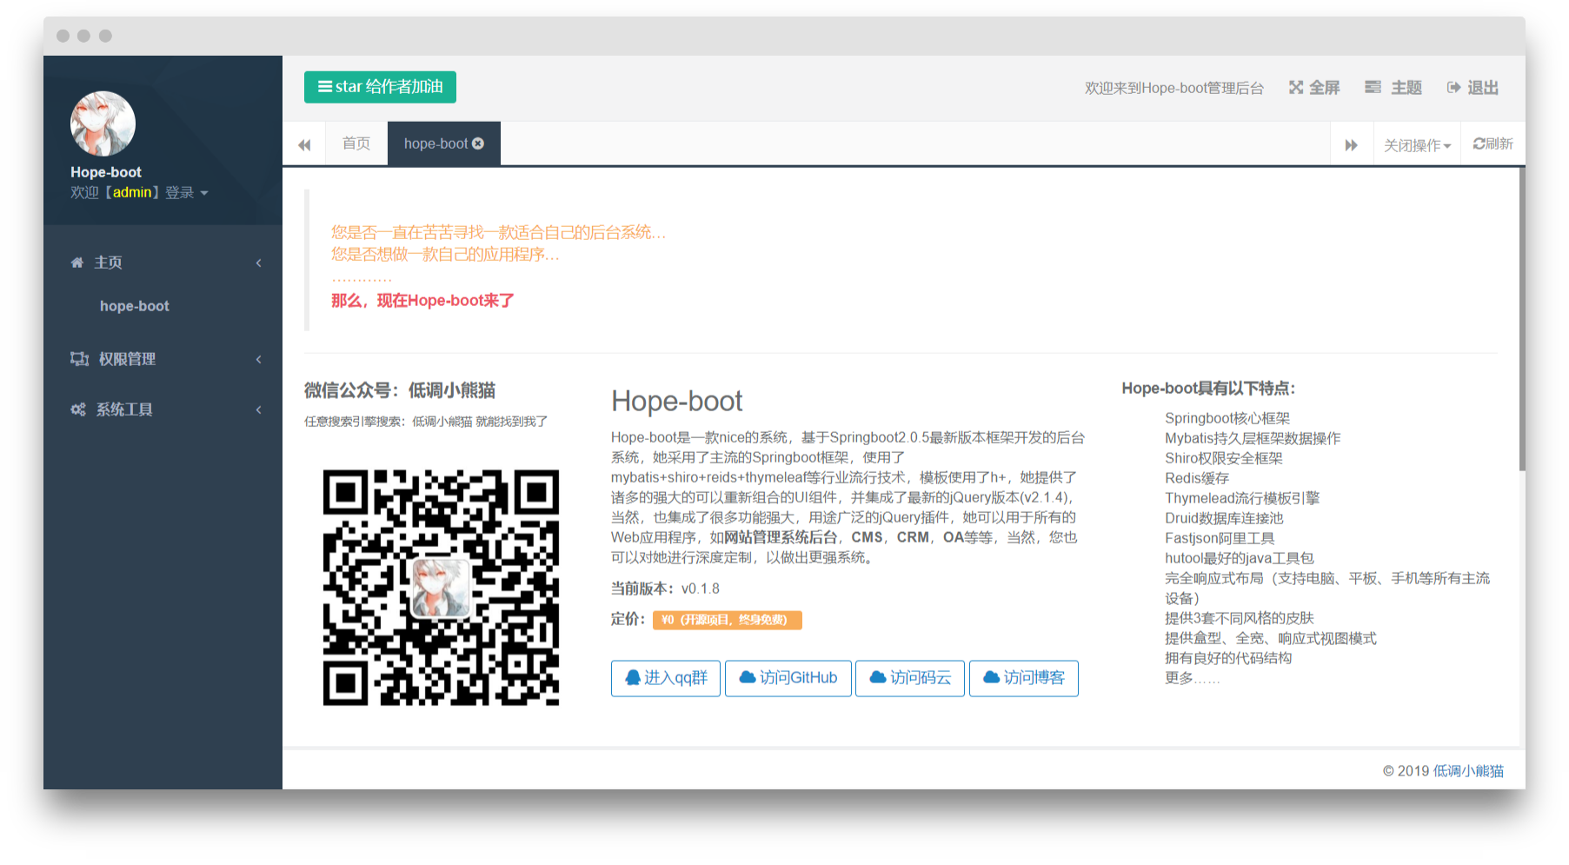Image resolution: width=1569 pixels, height=865 pixels.
Task: Click the Hope-boot具有以下特点 heading
Action: pyautogui.click(x=1208, y=389)
